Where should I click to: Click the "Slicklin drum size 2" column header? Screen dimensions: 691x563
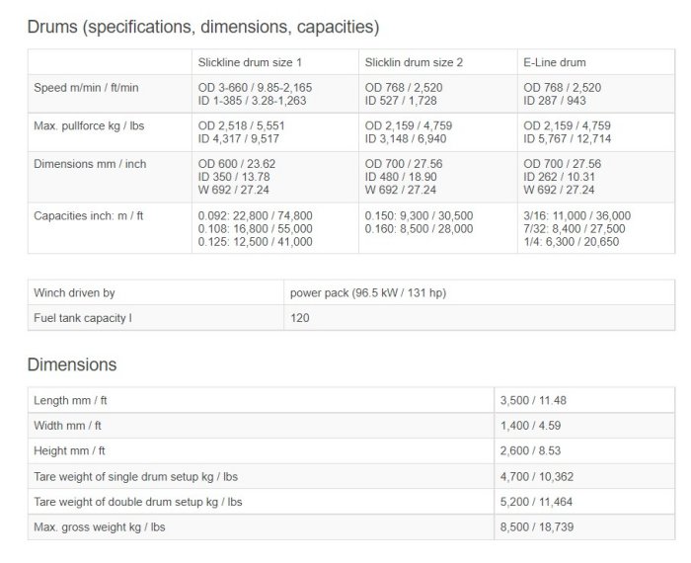414,62
